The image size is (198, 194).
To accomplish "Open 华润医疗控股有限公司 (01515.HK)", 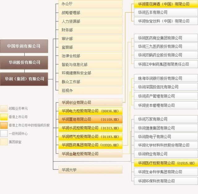I will click(x=166, y=163).
